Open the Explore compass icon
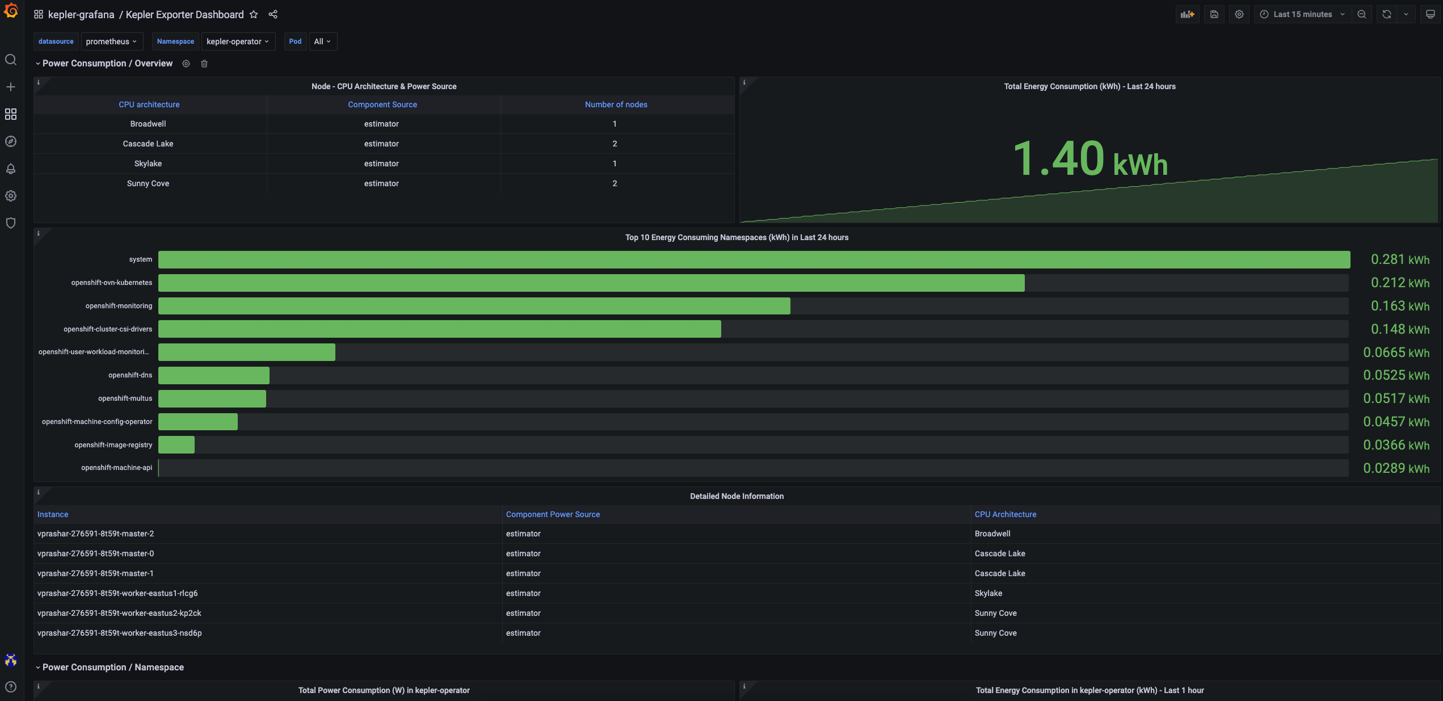 [11, 141]
